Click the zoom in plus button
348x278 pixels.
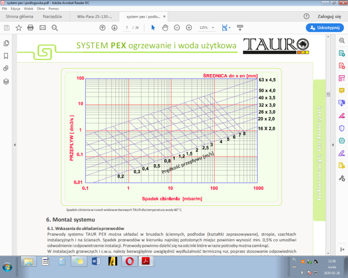pyautogui.click(x=189, y=27)
